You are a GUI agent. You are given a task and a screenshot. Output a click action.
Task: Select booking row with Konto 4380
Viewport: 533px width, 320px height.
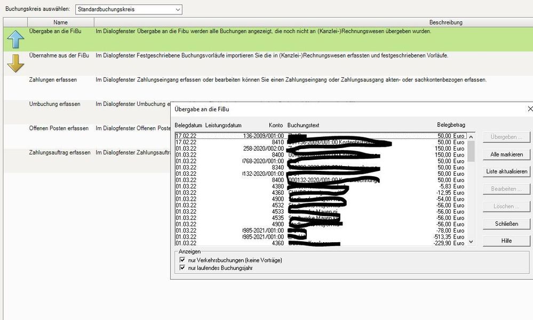(x=321, y=186)
